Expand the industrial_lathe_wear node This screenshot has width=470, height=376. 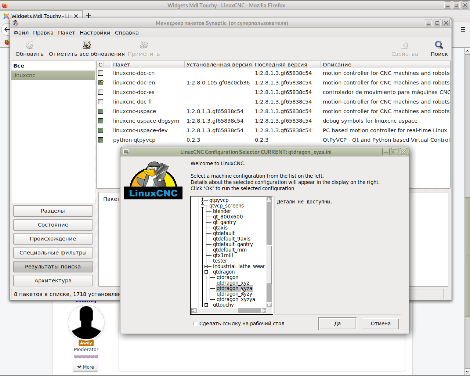click(206, 266)
